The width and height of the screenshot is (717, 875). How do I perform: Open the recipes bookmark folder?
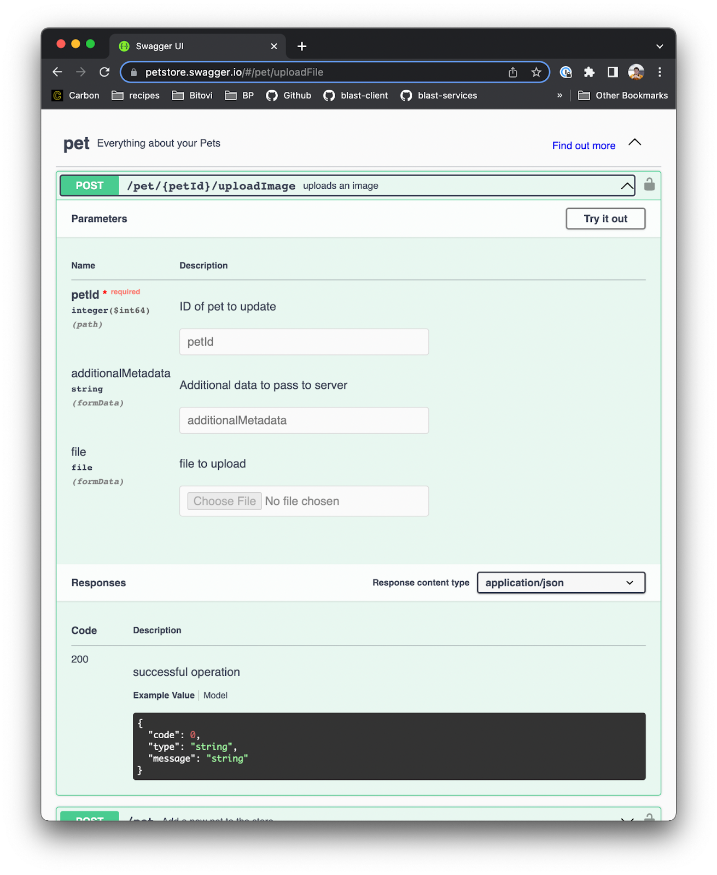click(x=136, y=96)
